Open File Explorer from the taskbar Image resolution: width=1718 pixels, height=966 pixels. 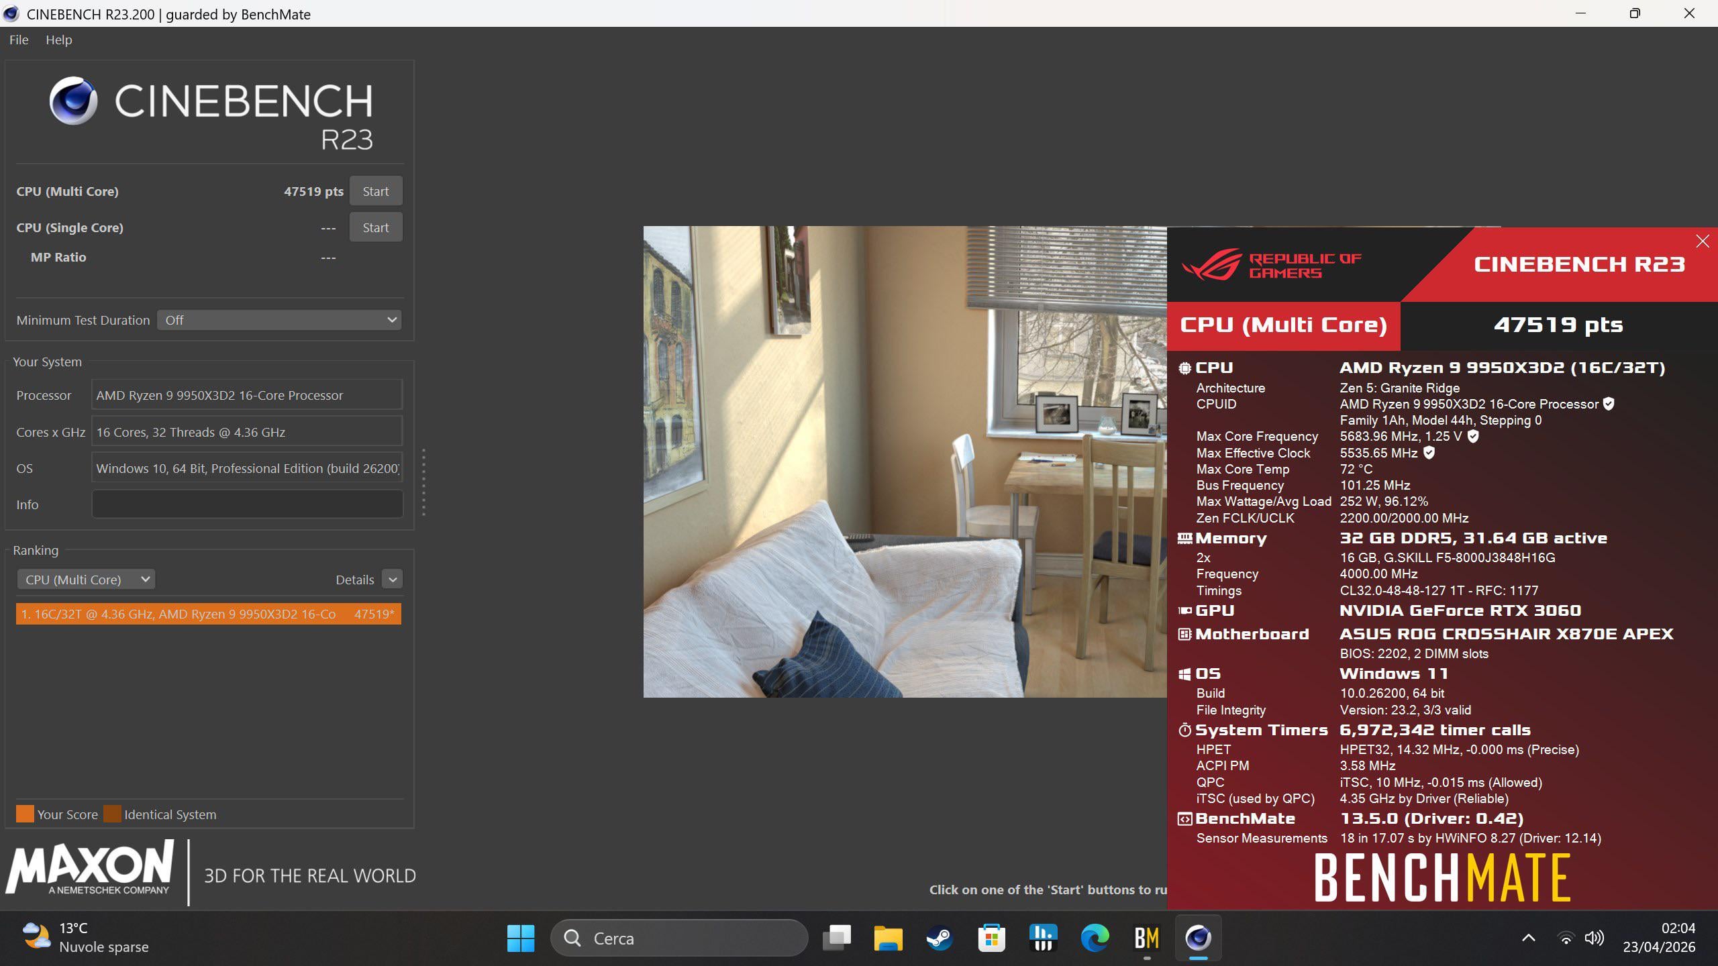888,938
